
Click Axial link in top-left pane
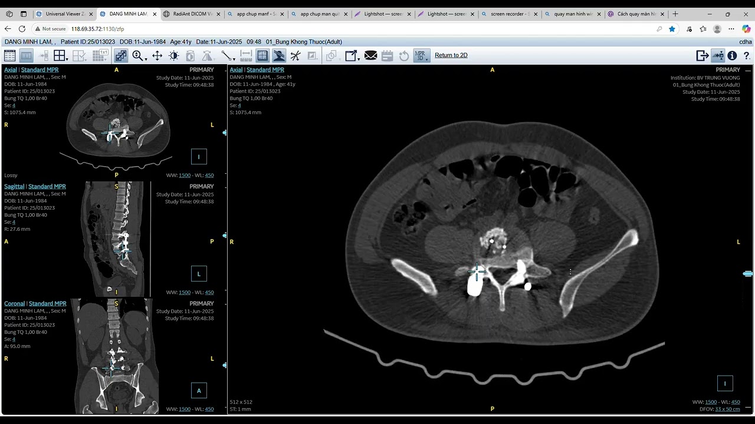pyautogui.click(x=11, y=69)
